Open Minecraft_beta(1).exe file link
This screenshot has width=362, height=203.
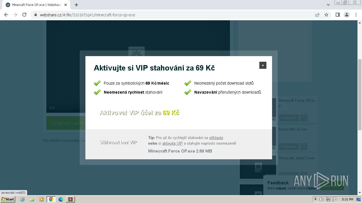[296, 158]
